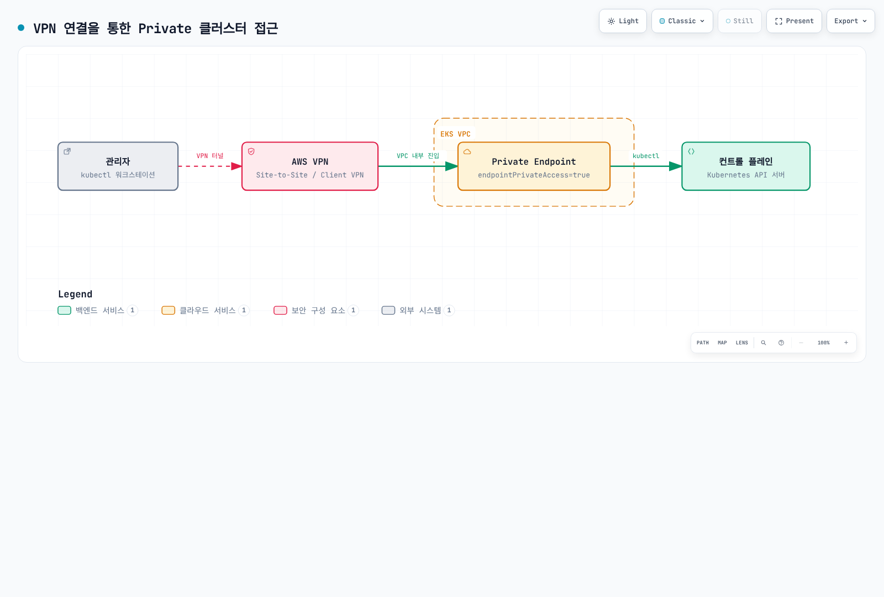Click the Classic chevron arrow
Viewport: 884px width, 597px height.
(702, 21)
